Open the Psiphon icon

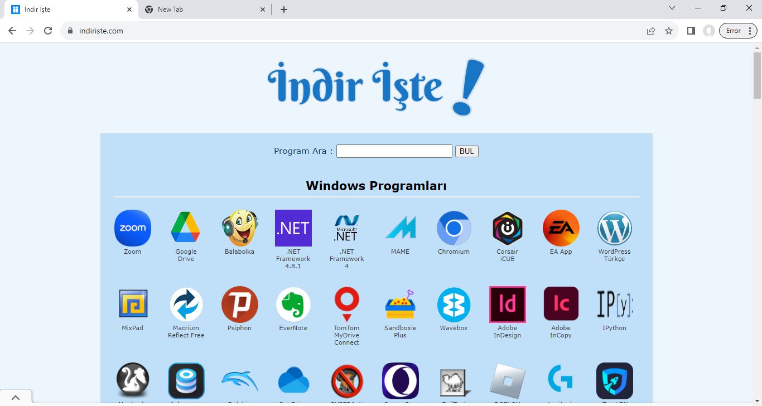coord(239,304)
